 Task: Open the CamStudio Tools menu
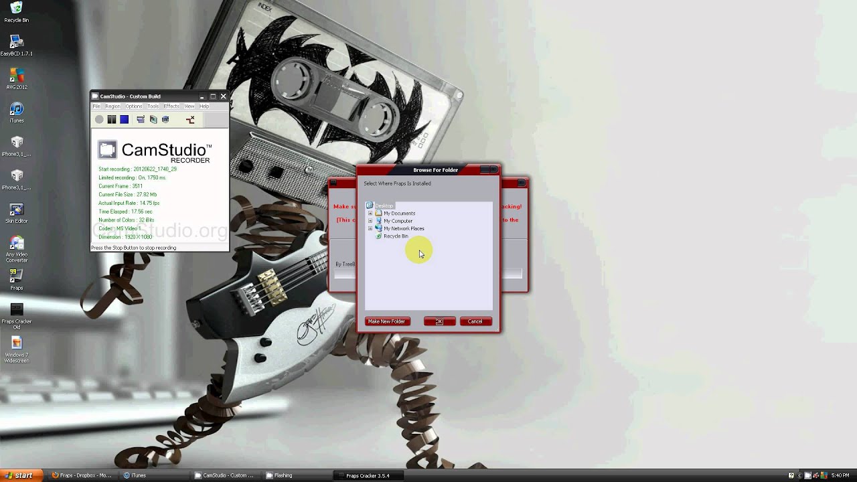click(153, 106)
